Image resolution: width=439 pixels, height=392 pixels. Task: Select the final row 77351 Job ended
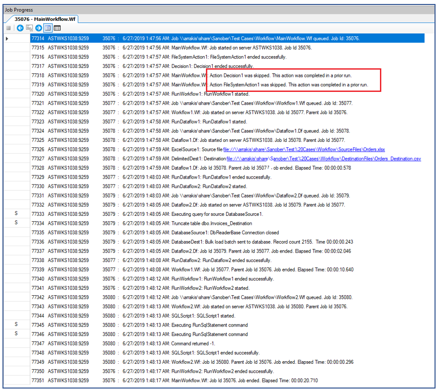198,381
